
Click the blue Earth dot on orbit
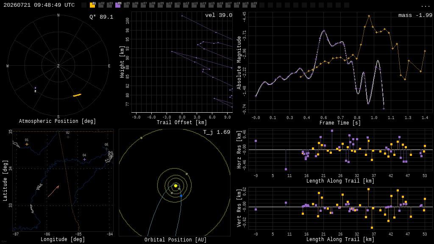(181, 196)
